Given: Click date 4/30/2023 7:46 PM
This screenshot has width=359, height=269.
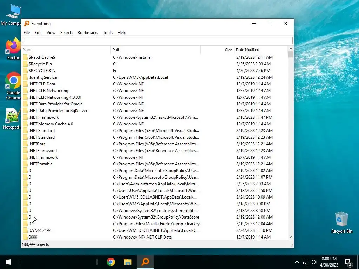Looking at the screenshot, I should coord(253,70).
